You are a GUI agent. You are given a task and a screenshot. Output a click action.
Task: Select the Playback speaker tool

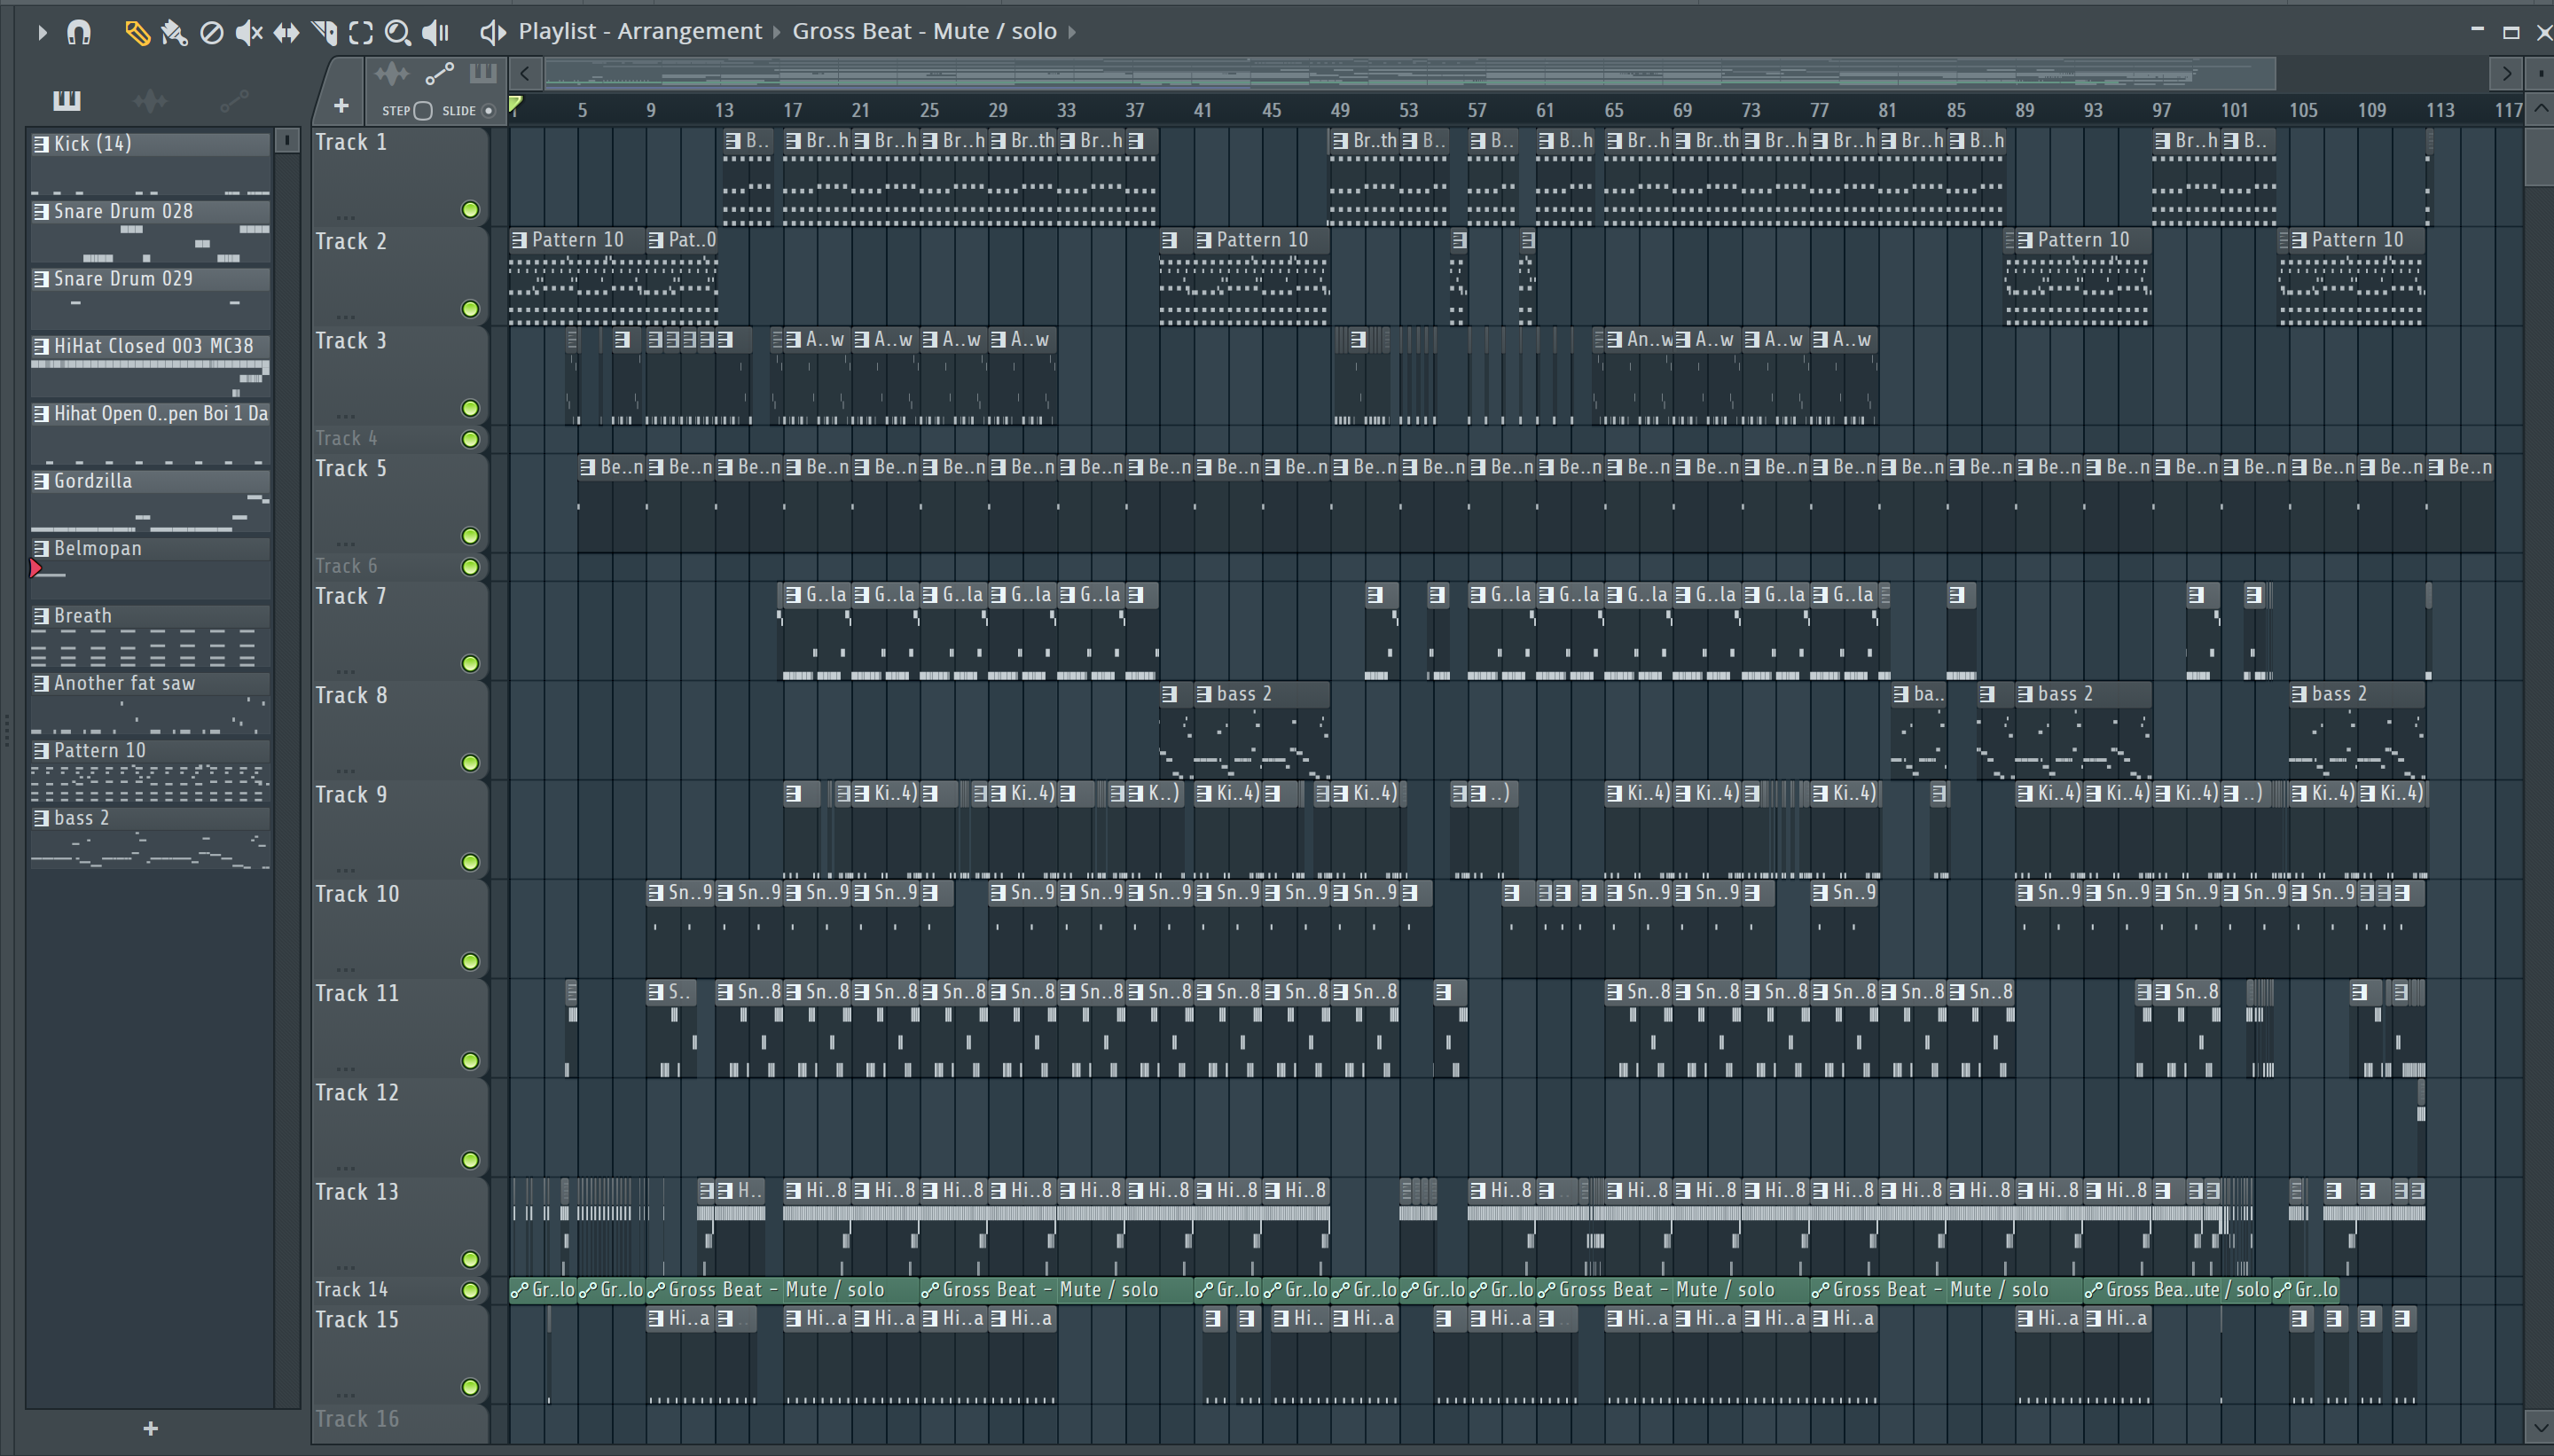click(x=435, y=33)
